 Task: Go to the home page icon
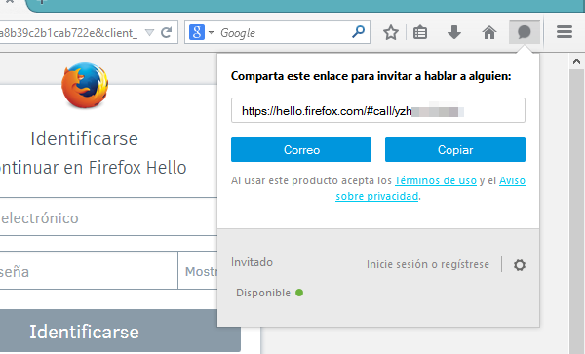click(489, 33)
